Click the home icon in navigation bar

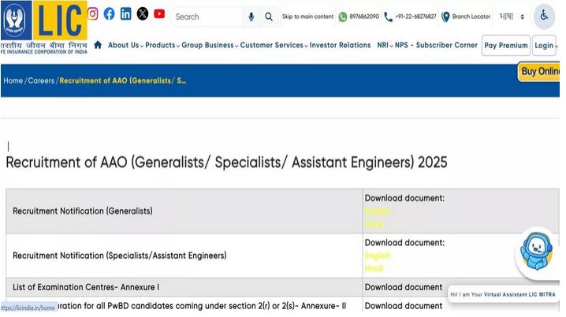coord(98,45)
